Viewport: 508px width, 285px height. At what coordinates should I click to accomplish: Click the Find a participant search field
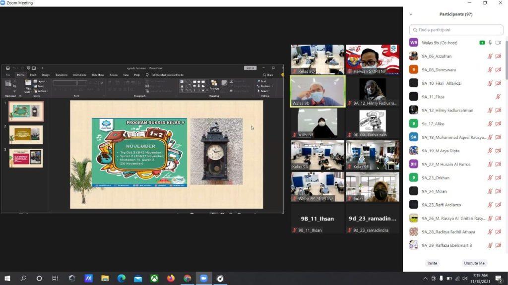point(455,30)
